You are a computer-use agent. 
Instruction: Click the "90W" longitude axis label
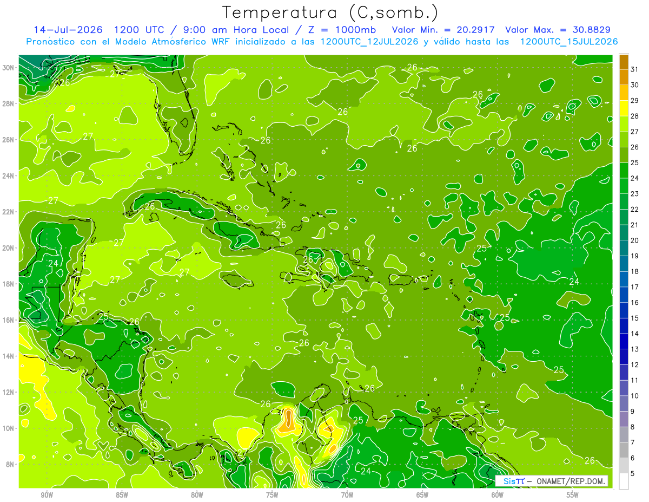(47, 495)
